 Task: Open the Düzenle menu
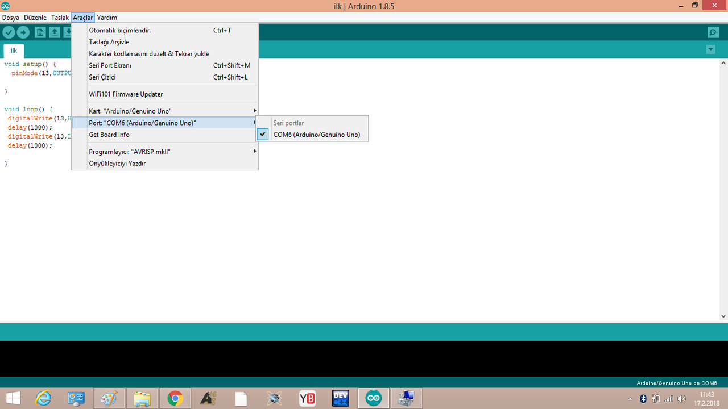click(35, 18)
